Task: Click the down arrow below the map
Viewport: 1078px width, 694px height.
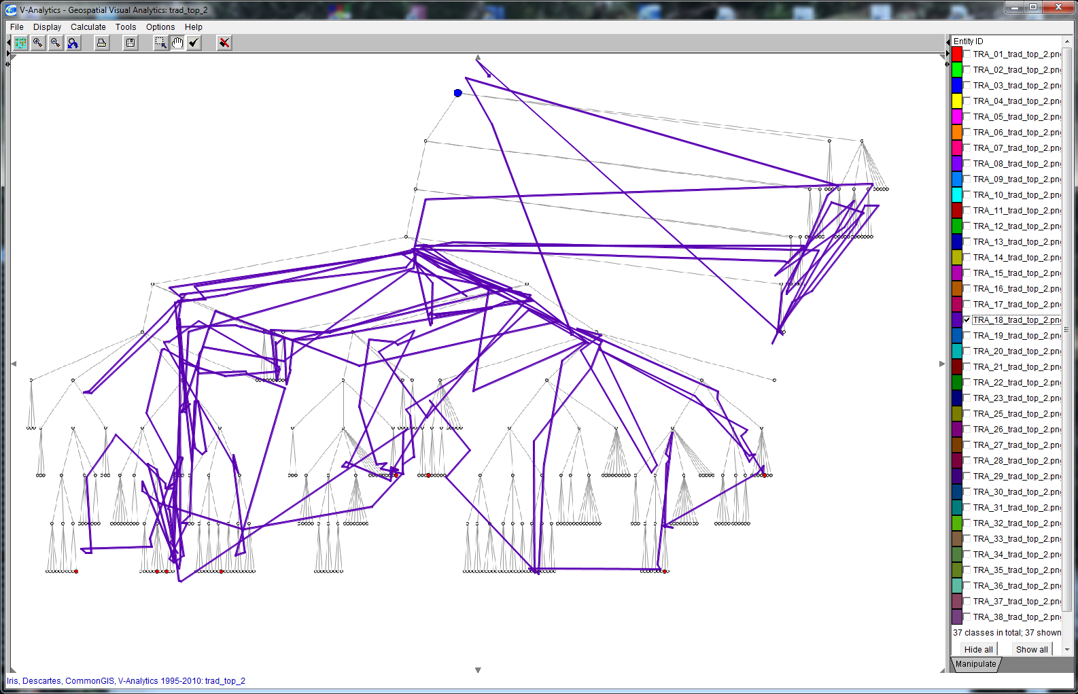Action: pyautogui.click(x=478, y=670)
